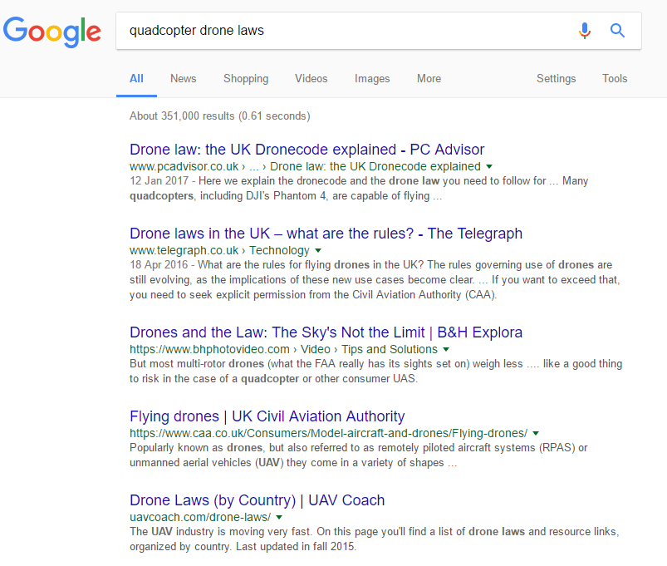Click the uavcoach.com/drone-laws/ URL text

(x=200, y=517)
